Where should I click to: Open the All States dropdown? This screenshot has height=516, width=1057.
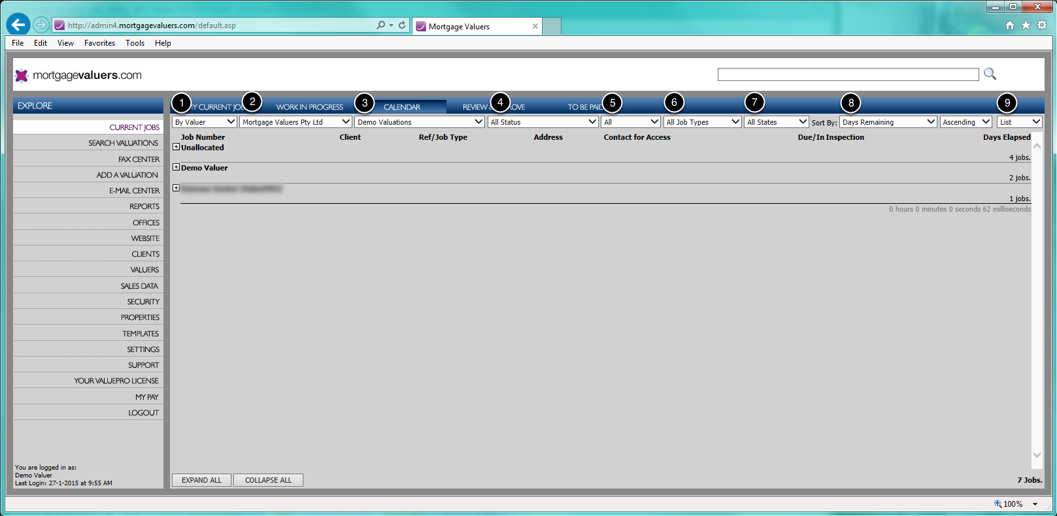777,122
